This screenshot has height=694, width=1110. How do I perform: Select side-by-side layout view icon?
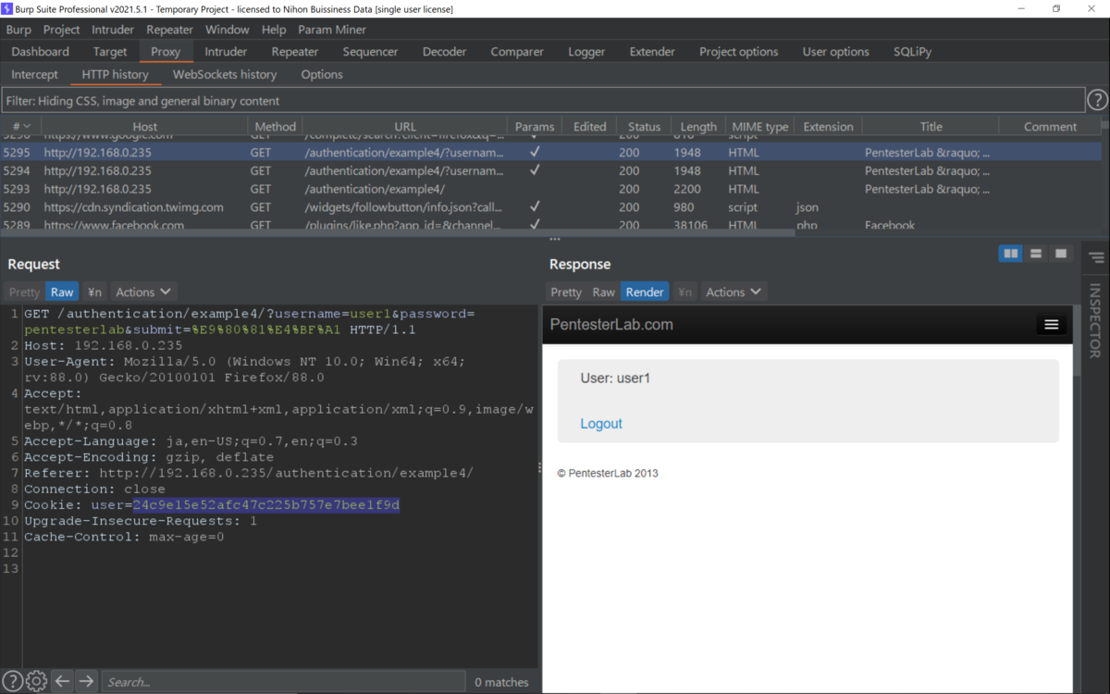(1011, 254)
